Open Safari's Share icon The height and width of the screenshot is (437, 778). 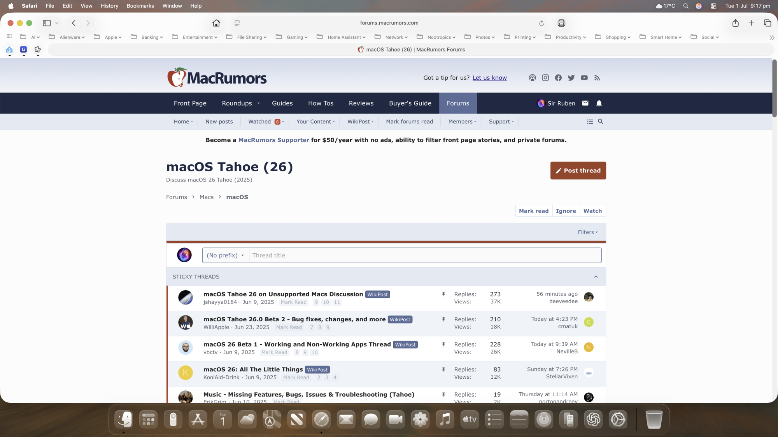click(735, 23)
